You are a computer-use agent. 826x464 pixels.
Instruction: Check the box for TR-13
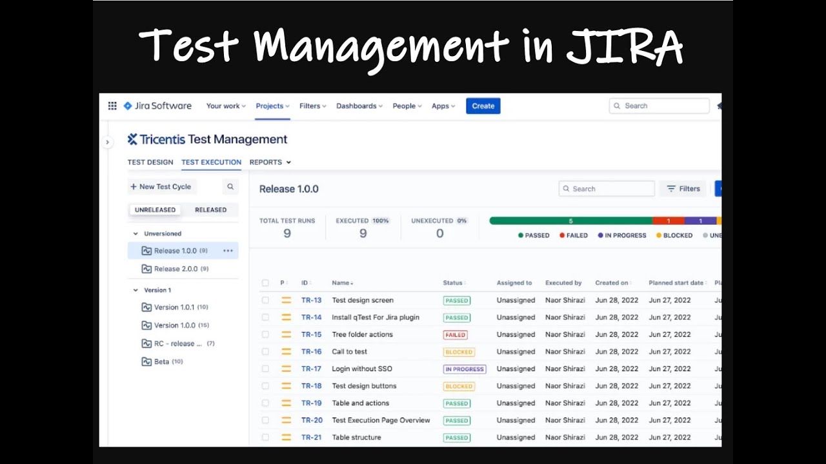[265, 300]
